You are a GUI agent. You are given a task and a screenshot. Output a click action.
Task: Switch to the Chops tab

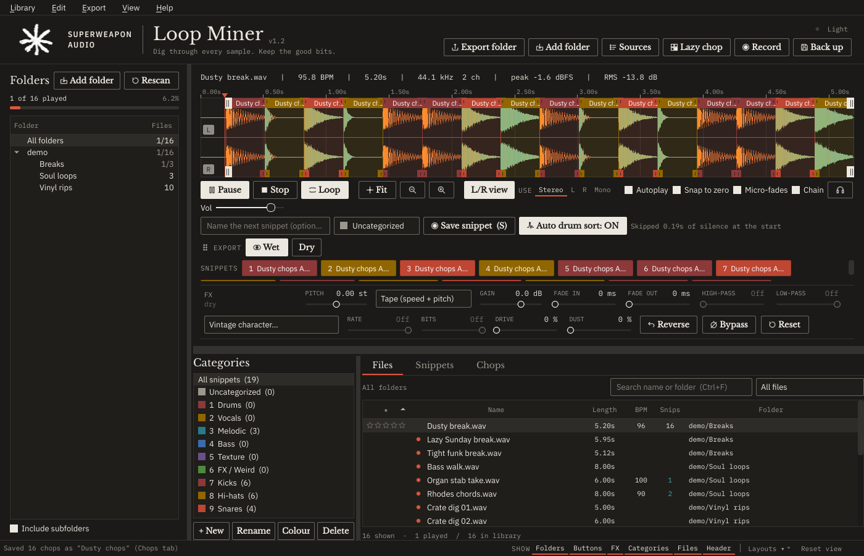click(x=491, y=365)
